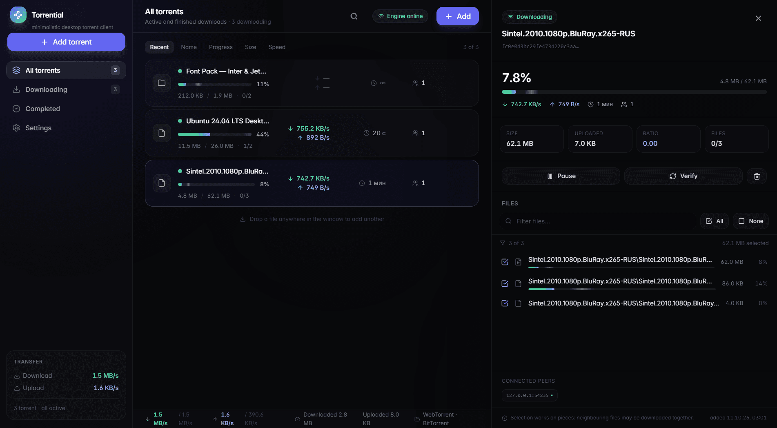The image size is (777, 428).
Task: Click the Ubuntu torrent progress bar
Action: [215, 134]
